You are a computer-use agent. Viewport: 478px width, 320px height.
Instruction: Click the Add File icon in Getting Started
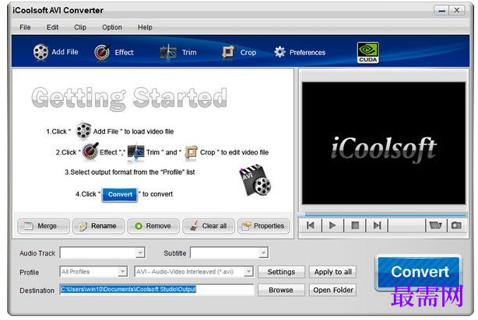coord(83,130)
